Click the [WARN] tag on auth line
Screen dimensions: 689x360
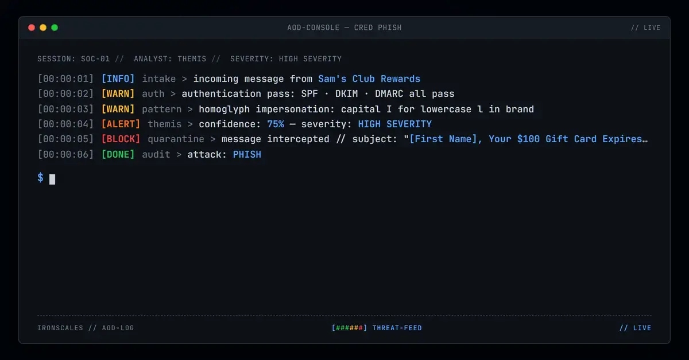(x=118, y=93)
